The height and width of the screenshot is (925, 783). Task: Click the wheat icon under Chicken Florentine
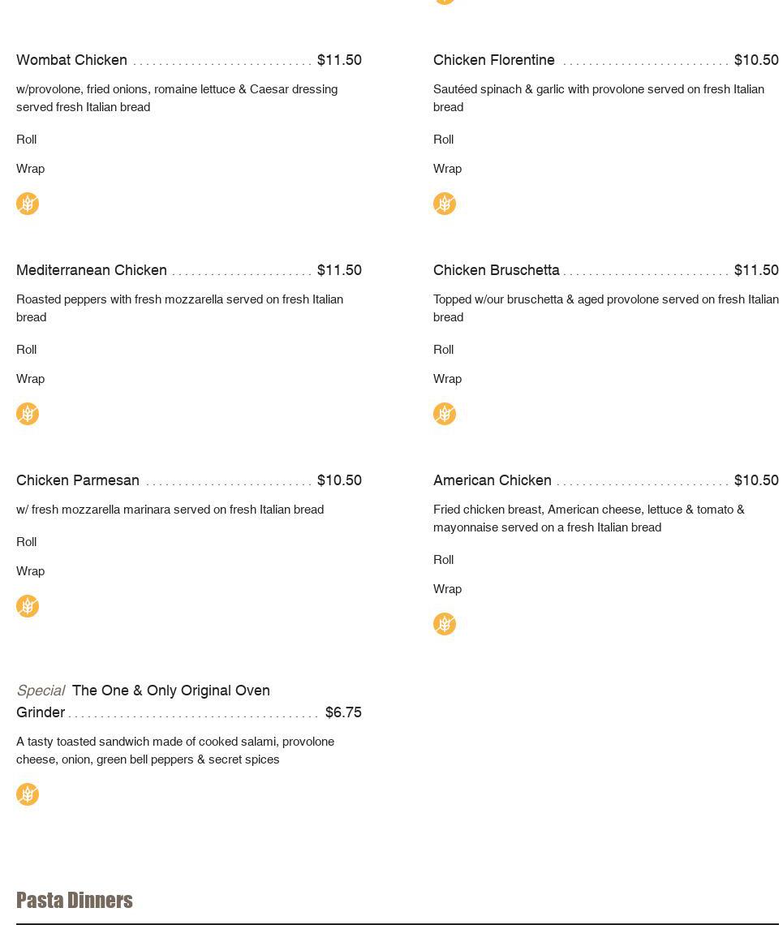click(x=445, y=204)
